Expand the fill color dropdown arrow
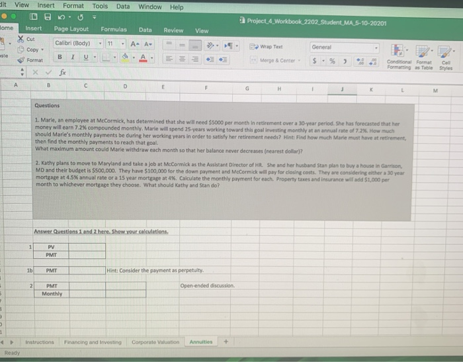This screenshot has height=362, width=463. point(134,58)
